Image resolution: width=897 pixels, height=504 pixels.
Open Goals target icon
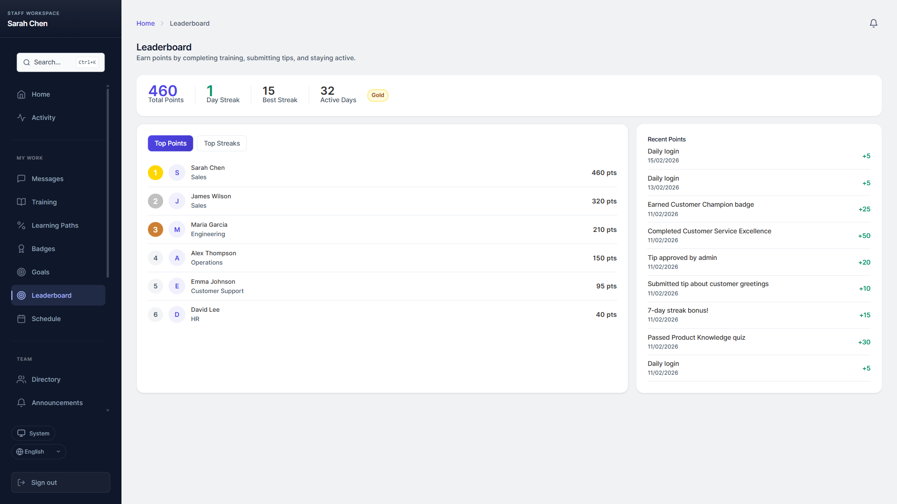tap(21, 272)
